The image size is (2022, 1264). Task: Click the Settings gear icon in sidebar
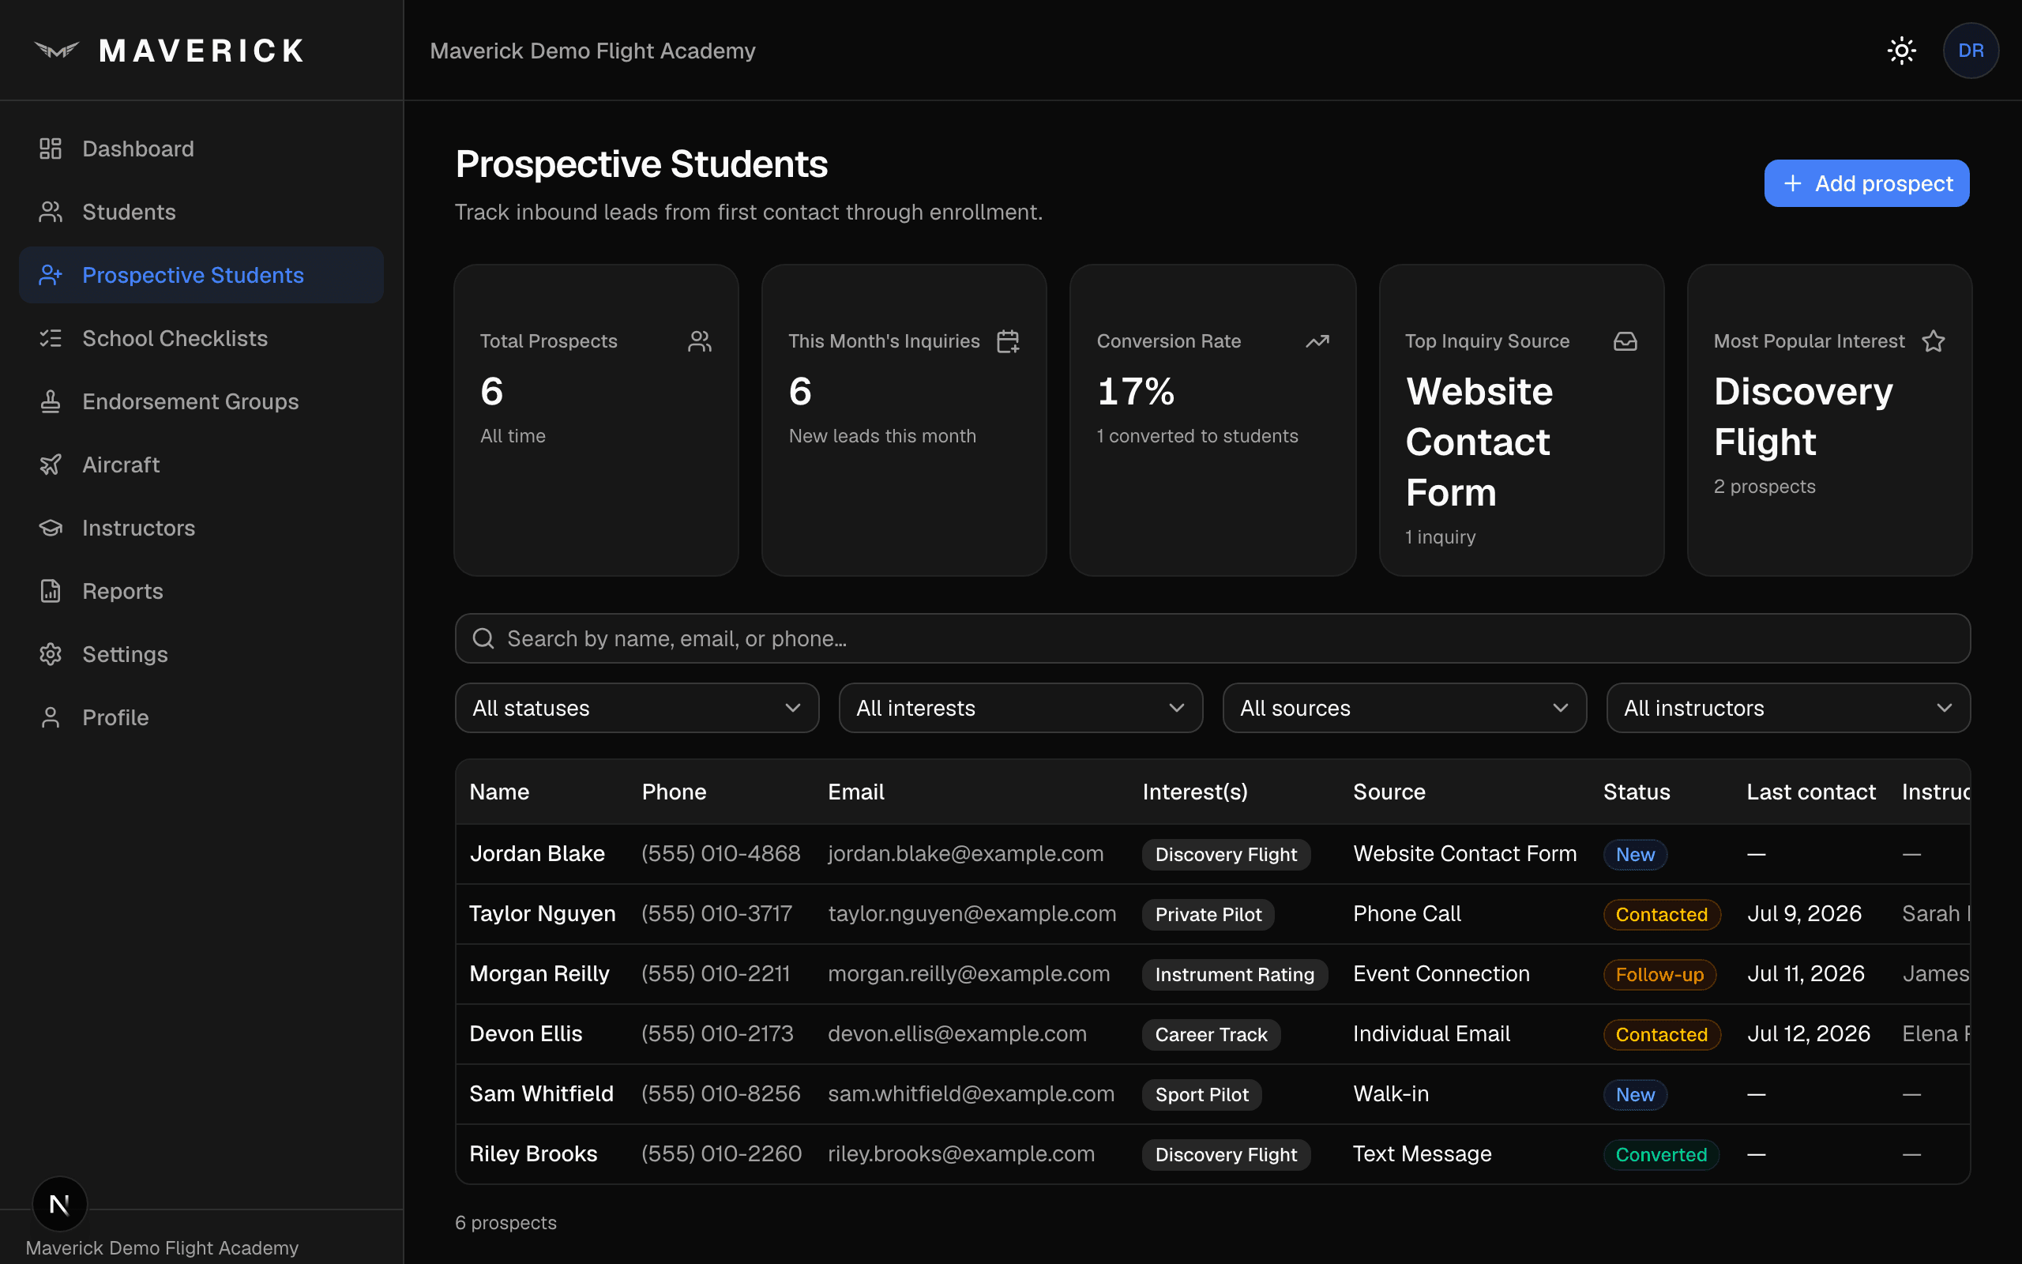pyautogui.click(x=51, y=655)
